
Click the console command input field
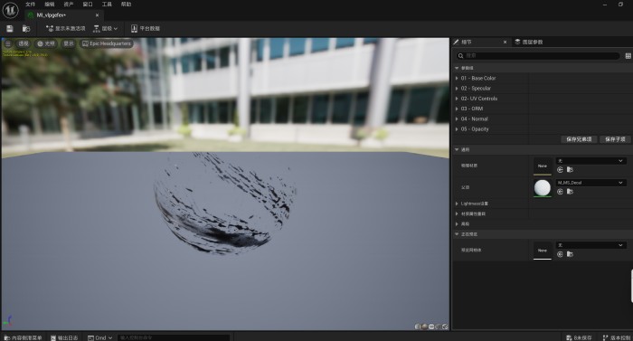click(174, 337)
